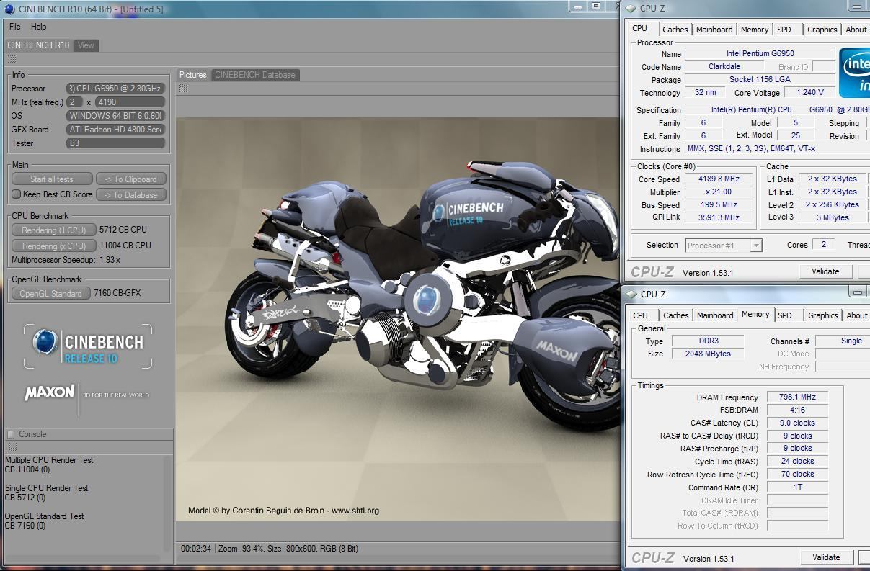Run Rendering (x CPU) benchmark

54,246
